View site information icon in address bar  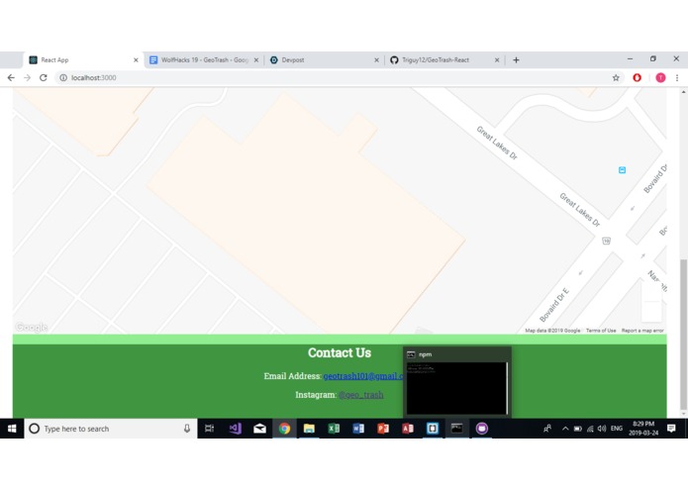pyautogui.click(x=63, y=77)
